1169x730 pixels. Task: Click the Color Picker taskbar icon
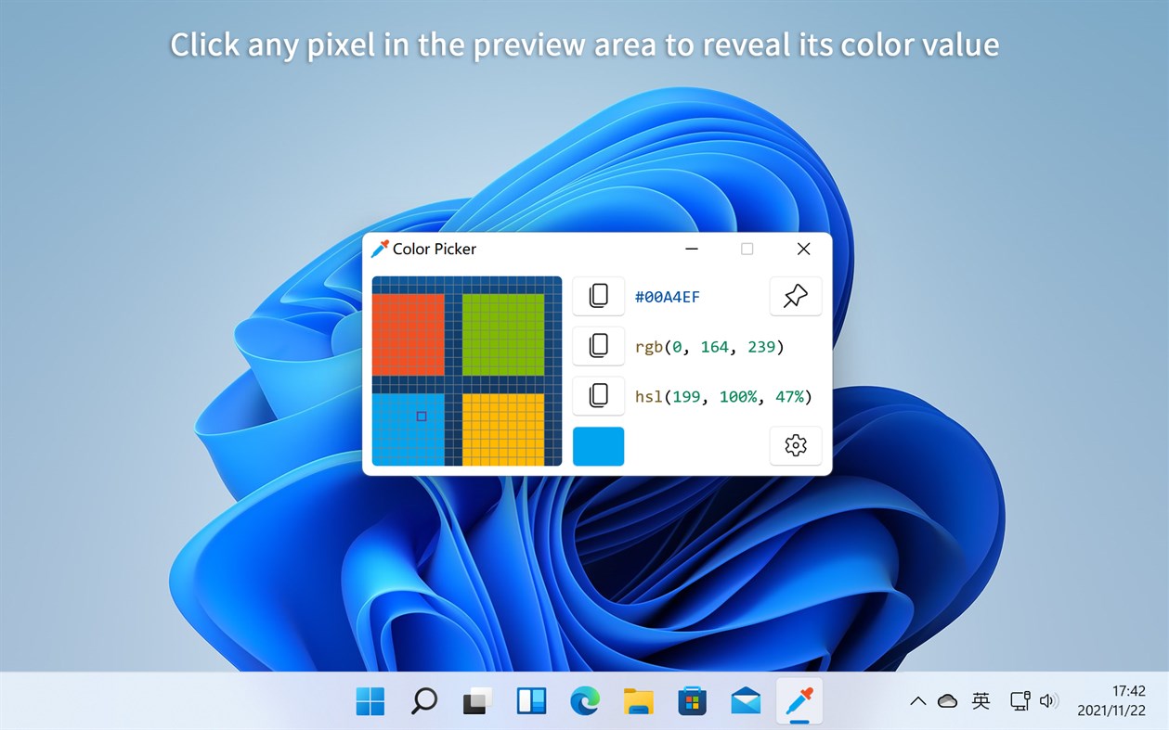pyautogui.click(x=799, y=701)
